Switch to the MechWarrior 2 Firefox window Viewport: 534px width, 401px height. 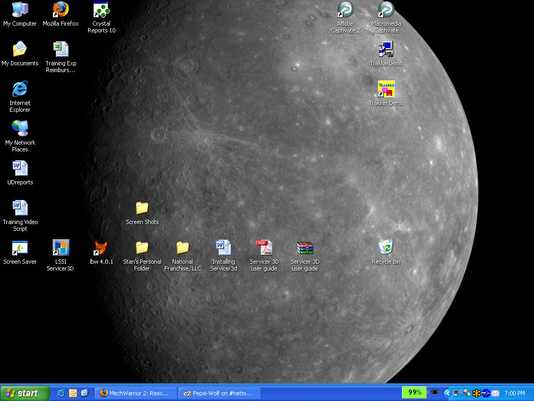pyautogui.click(x=136, y=393)
